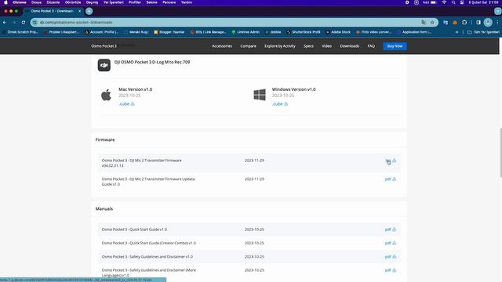Open the Bitly Link Management bookmark
The image size is (502, 282).
tap(208, 32)
